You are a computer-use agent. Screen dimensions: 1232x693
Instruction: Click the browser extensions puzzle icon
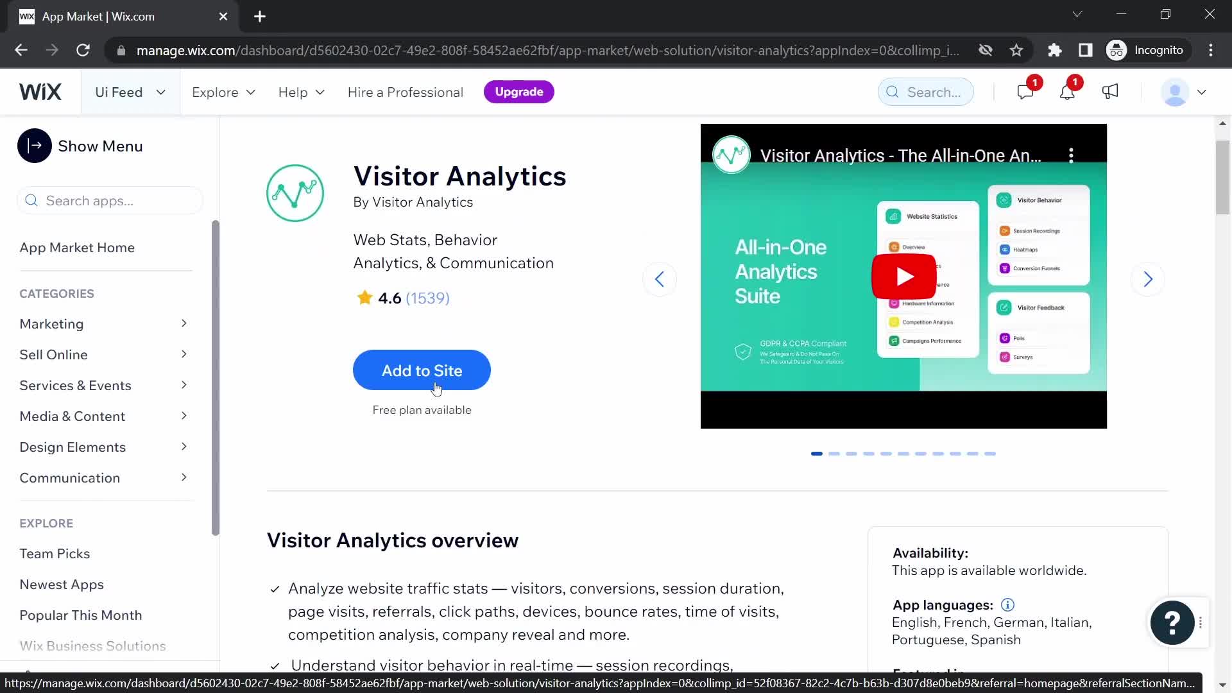pyautogui.click(x=1055, y=50)
